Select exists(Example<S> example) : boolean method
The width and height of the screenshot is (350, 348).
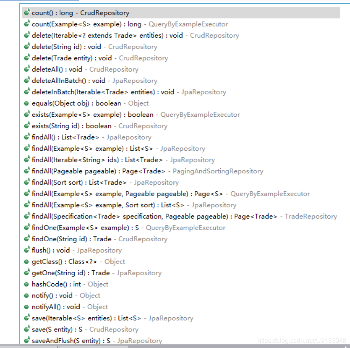(181, 114)
